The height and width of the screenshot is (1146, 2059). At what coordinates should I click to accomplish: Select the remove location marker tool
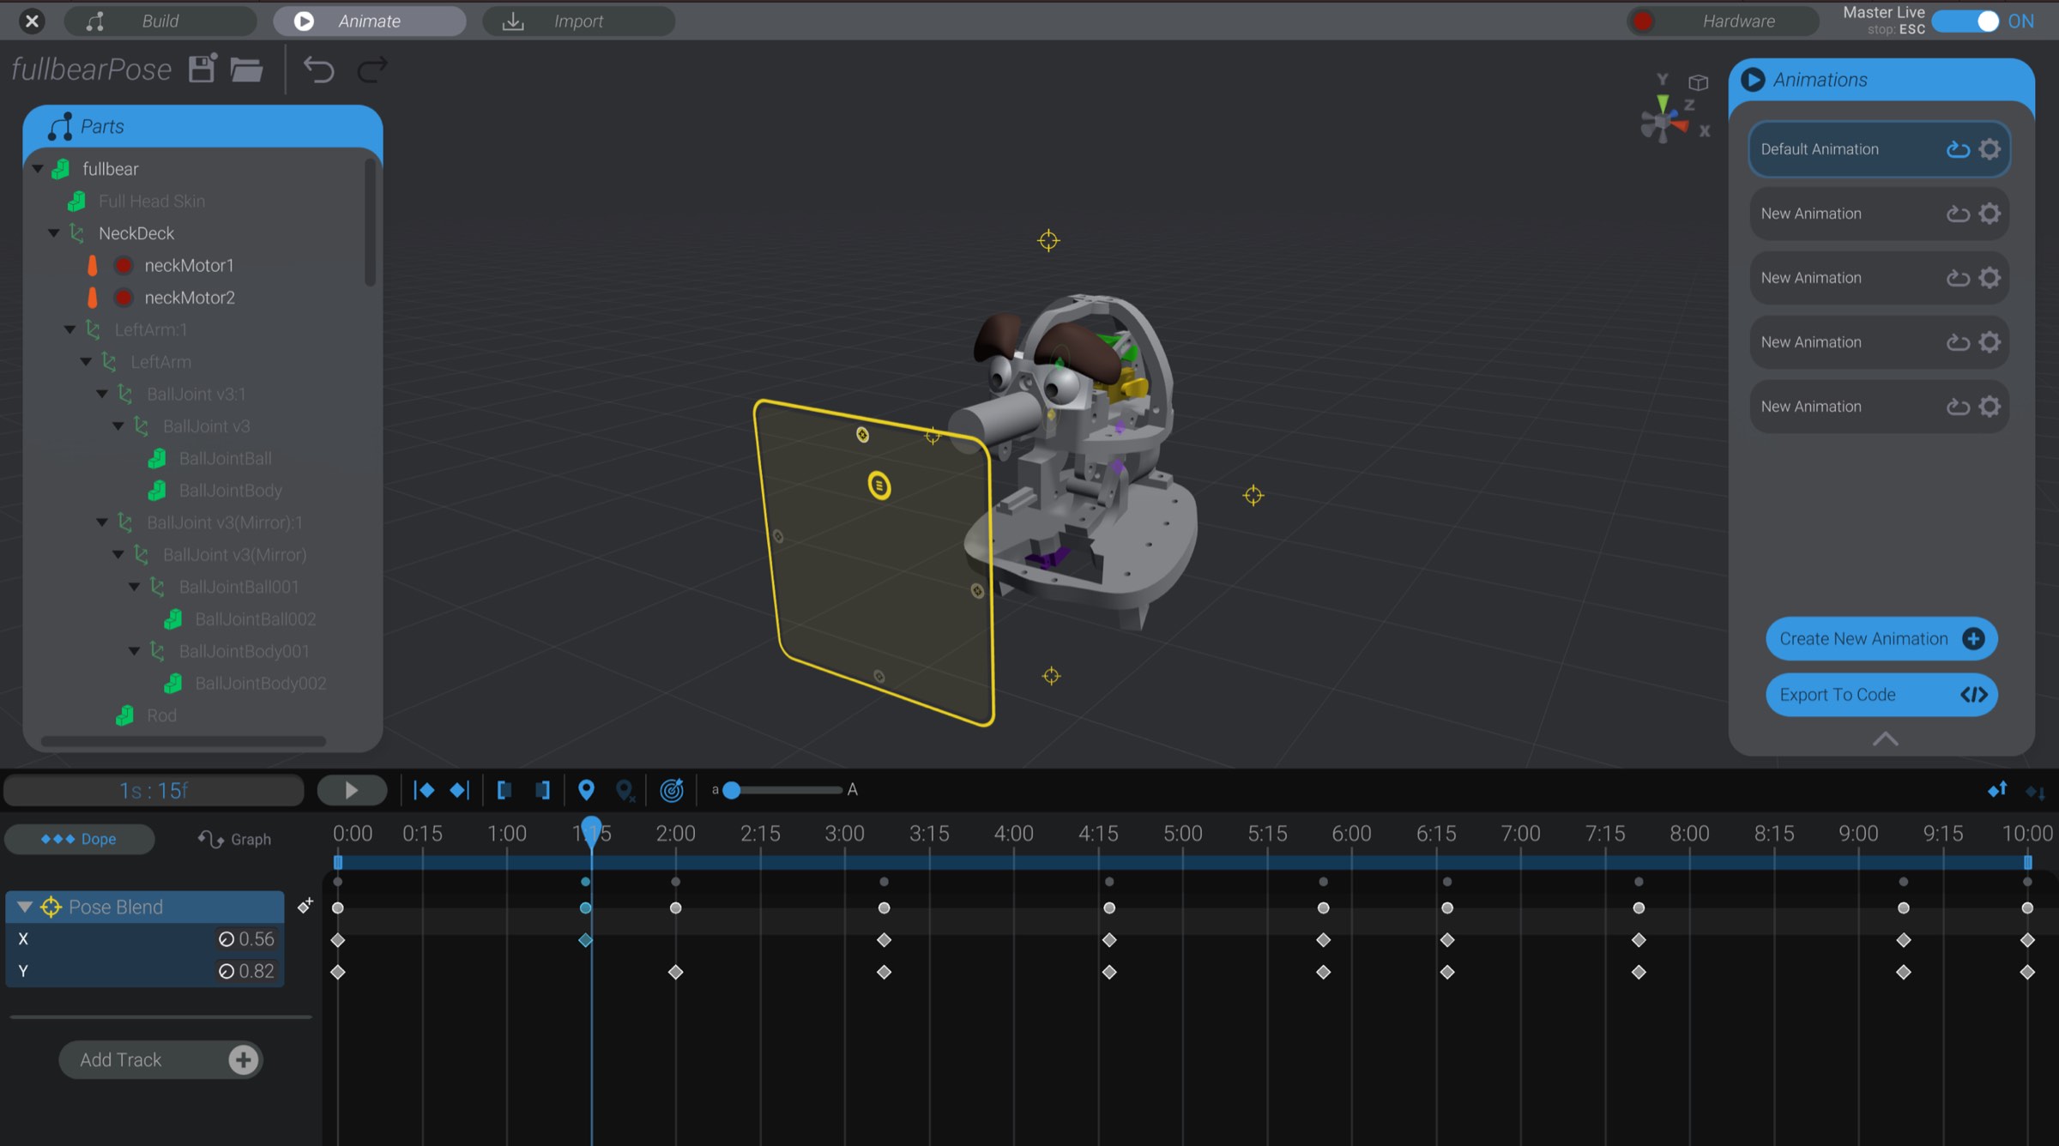coord(625,790)
